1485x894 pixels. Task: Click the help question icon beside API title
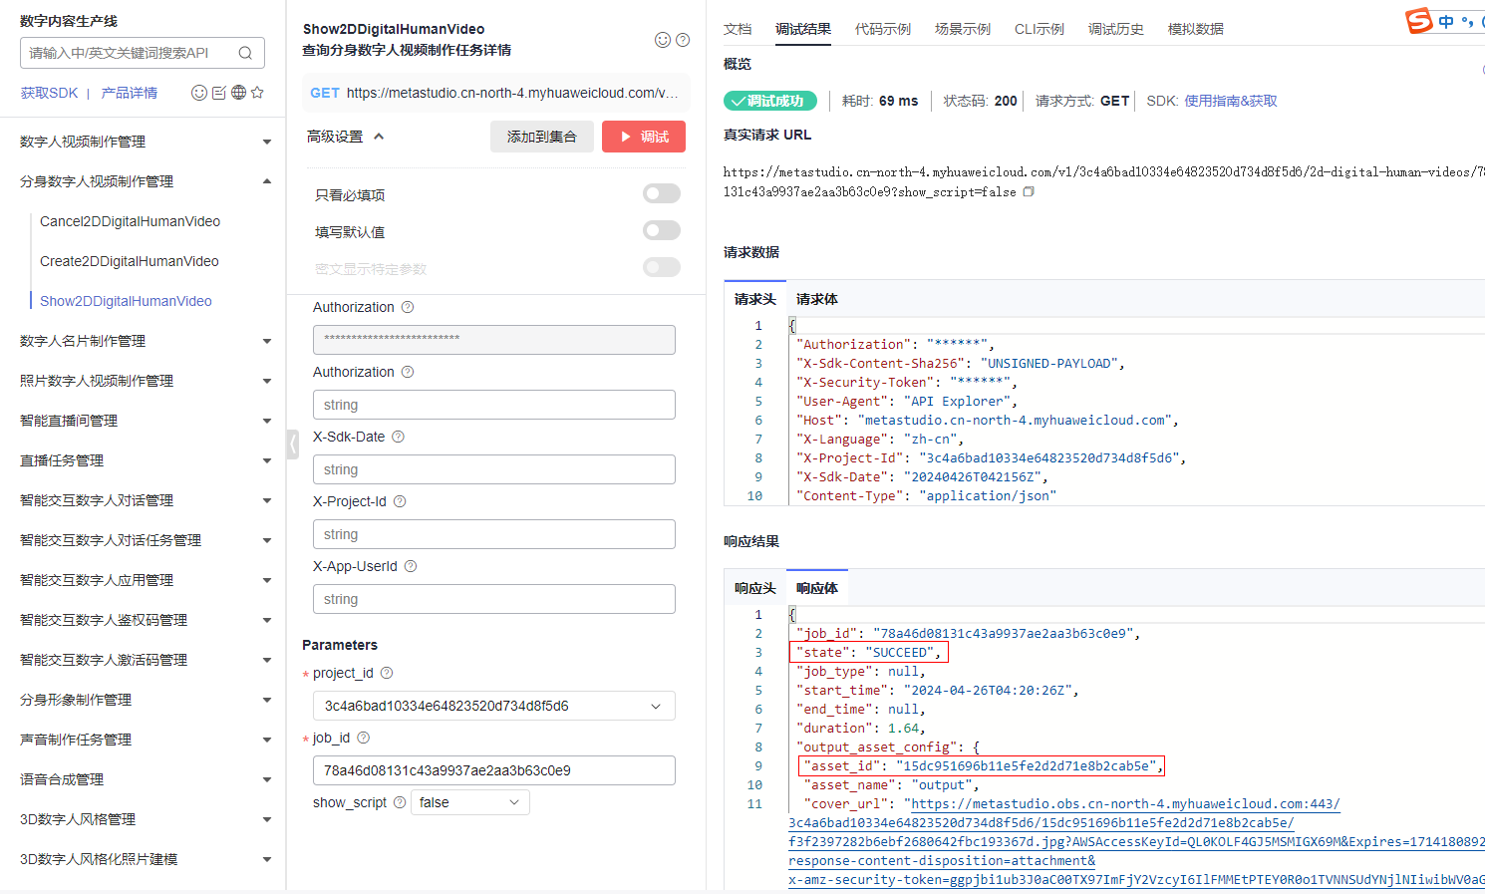683,40
